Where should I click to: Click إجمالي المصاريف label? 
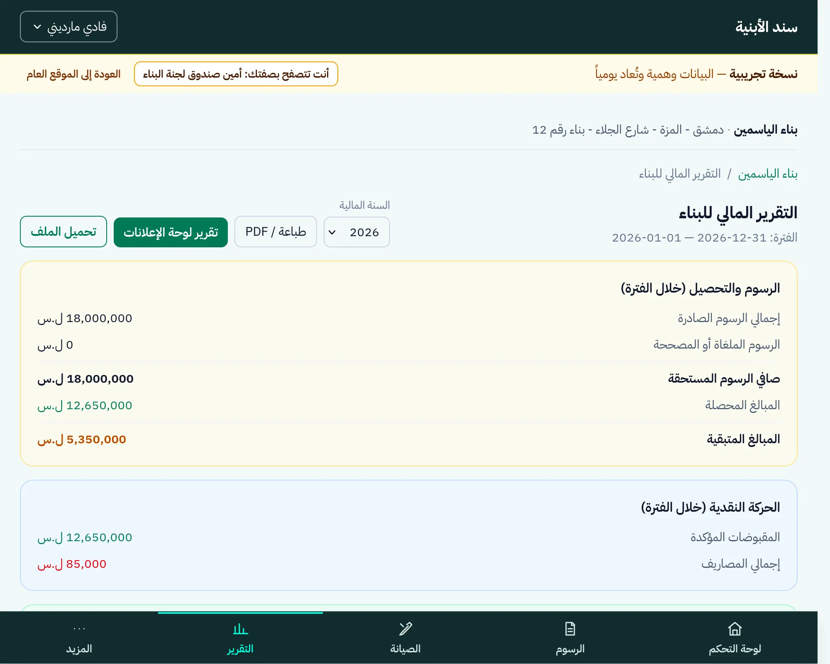point(740,564)
